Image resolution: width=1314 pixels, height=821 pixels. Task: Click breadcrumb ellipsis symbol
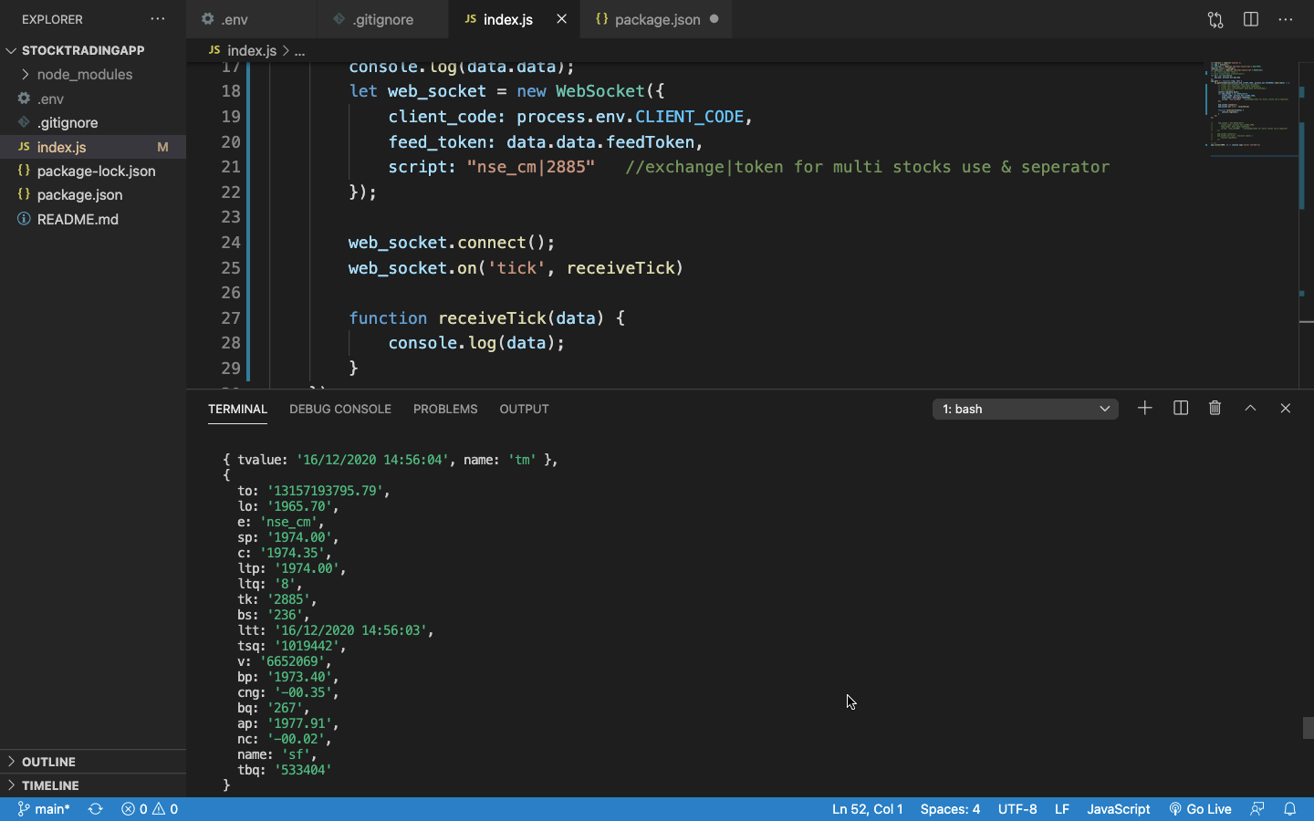coord(299,51)
